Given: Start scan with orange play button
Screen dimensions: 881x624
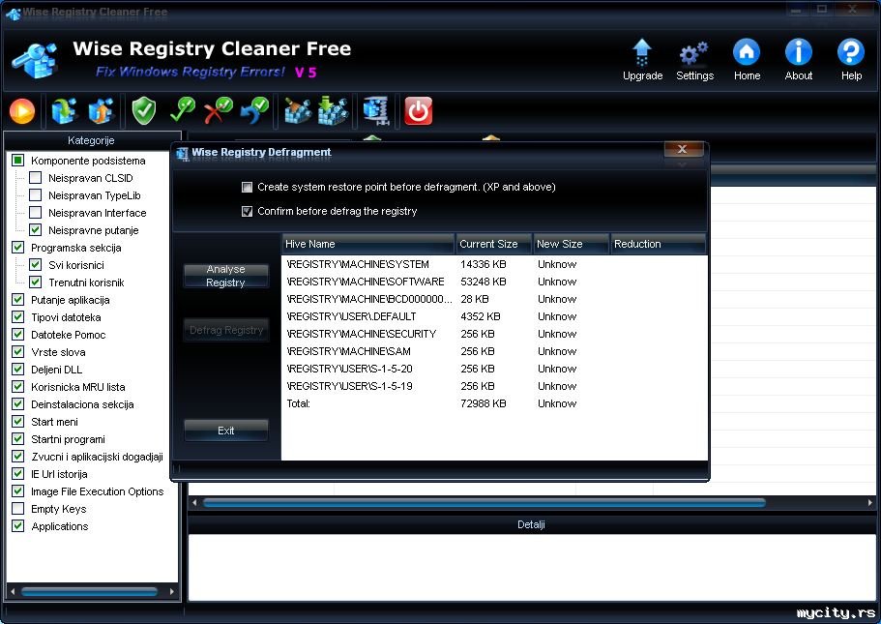Looking at the screenshot, I should tap(22, 111).
